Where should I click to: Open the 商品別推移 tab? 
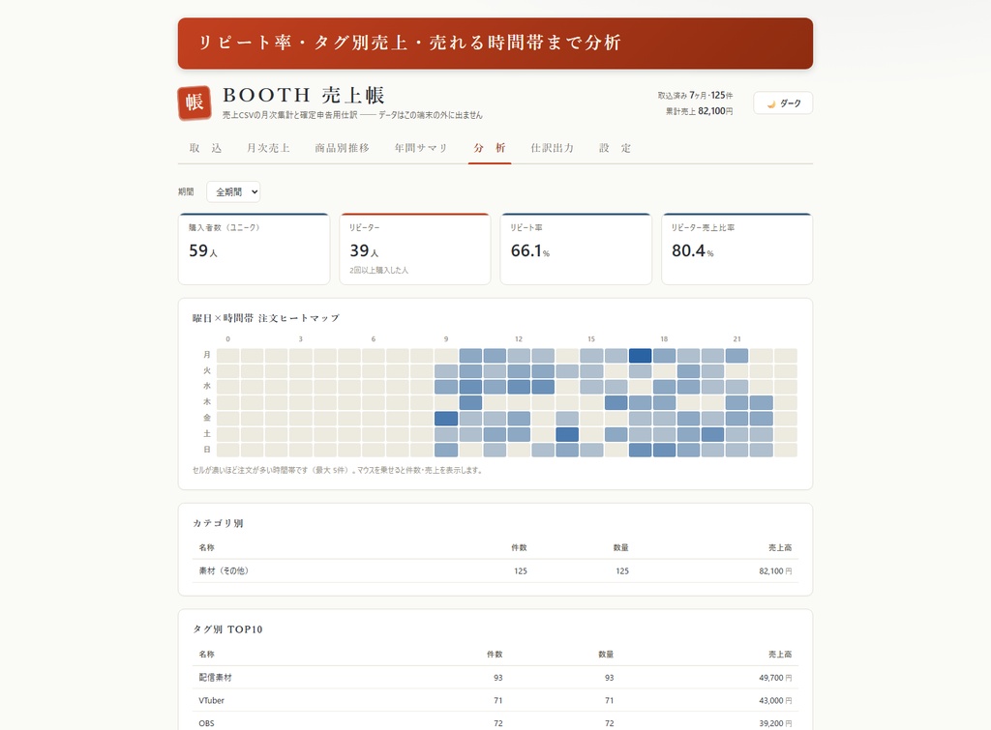click(x=342, y=148)
